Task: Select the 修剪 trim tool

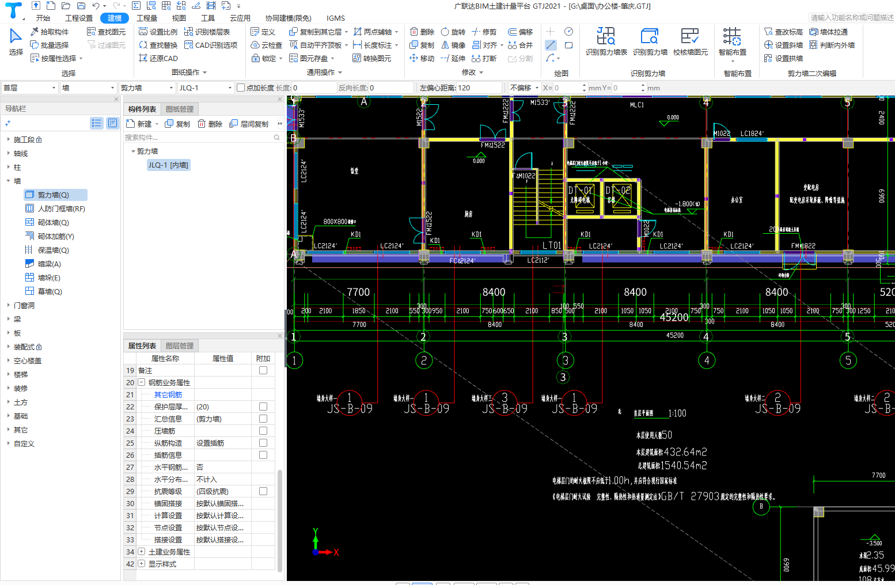Action: pyautogui.click(x=484, y=32)
